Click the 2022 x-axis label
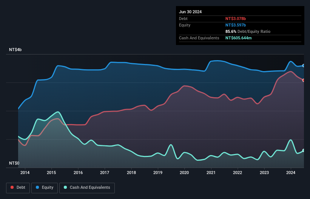 pyautogui.click(x=238, y=173)
